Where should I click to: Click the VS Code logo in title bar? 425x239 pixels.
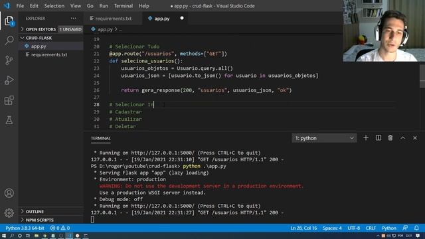coord(7,5)
